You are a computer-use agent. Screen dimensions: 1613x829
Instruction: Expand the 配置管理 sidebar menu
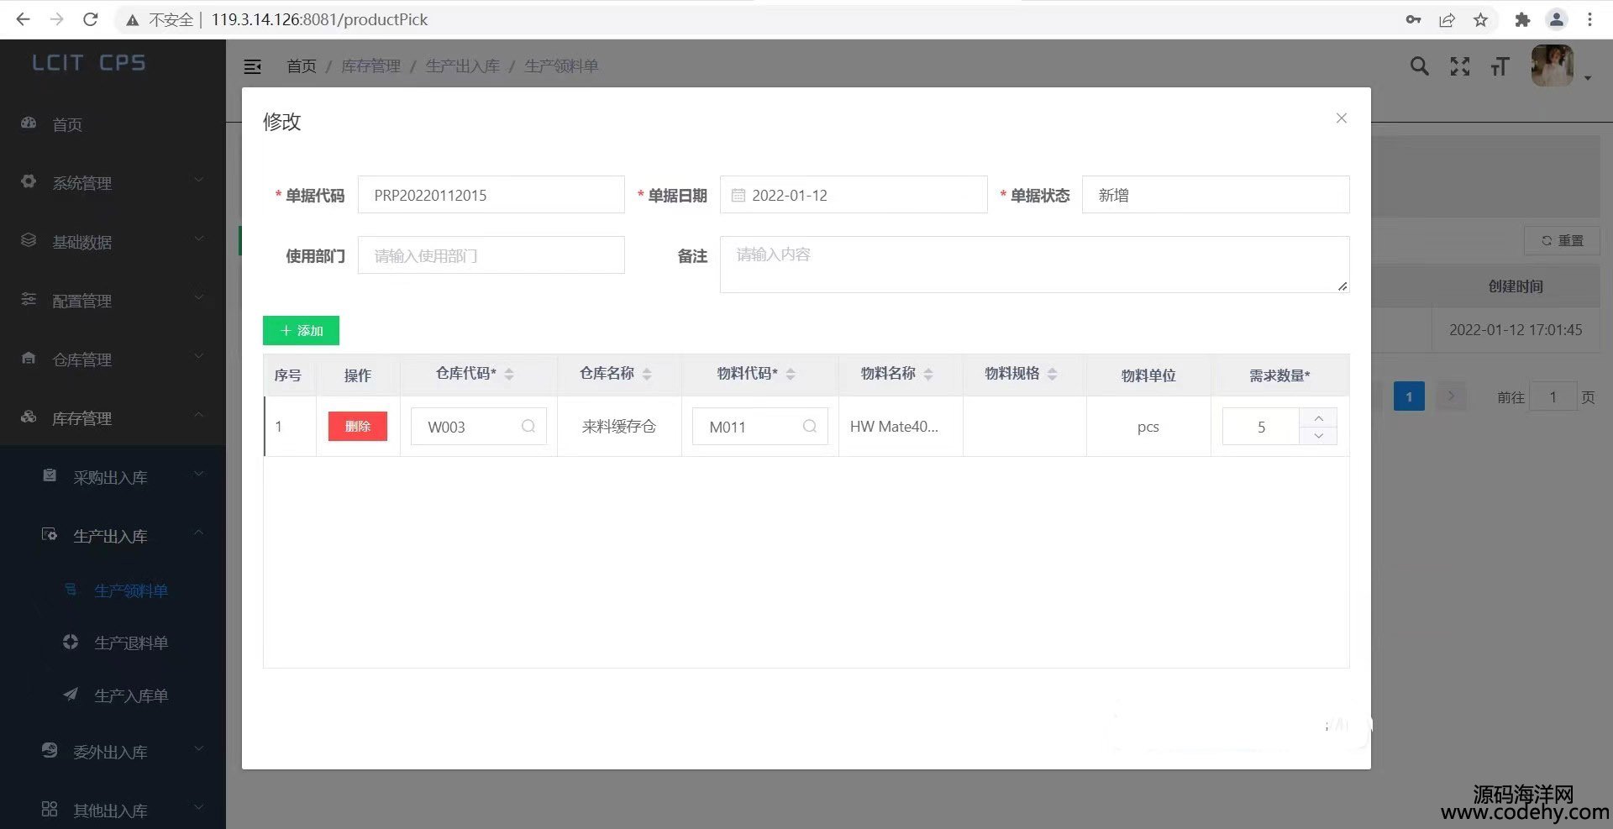coord(113,300)
